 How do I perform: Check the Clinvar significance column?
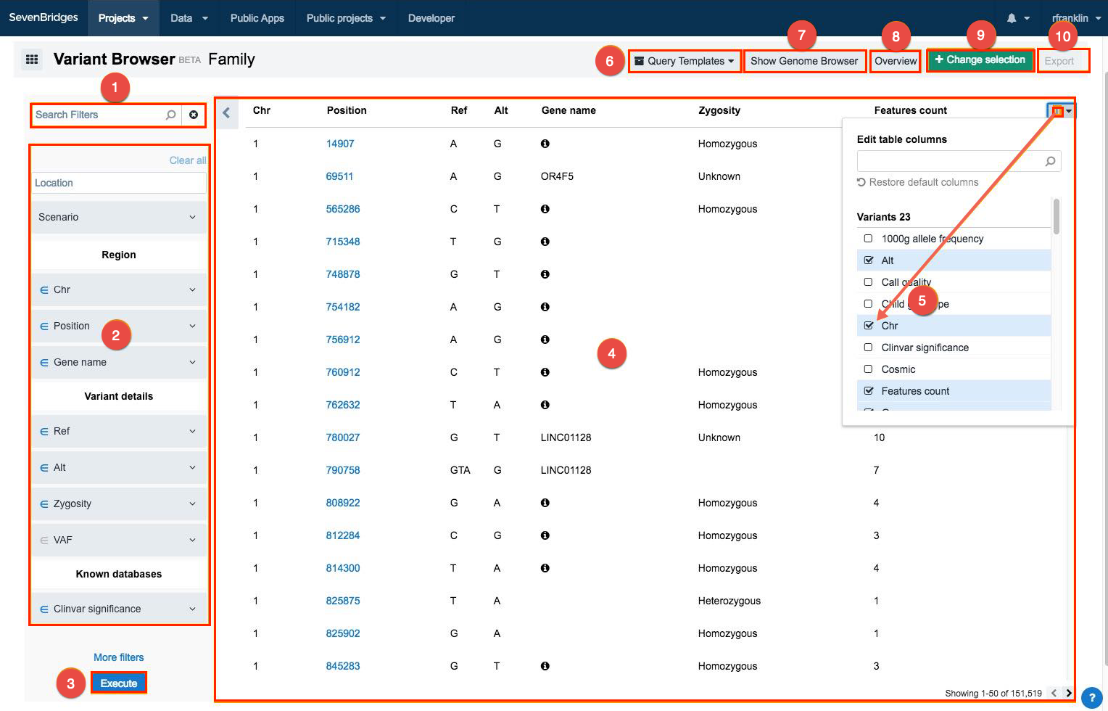[x=868, y=348]
